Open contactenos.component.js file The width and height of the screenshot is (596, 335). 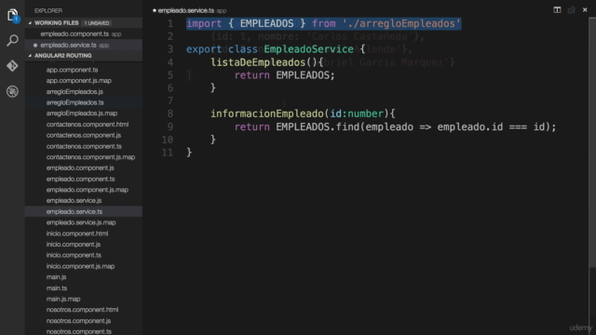pos(84,135)
